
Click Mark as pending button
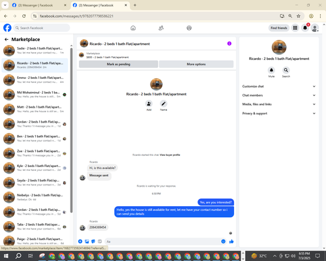click(119, 64)
